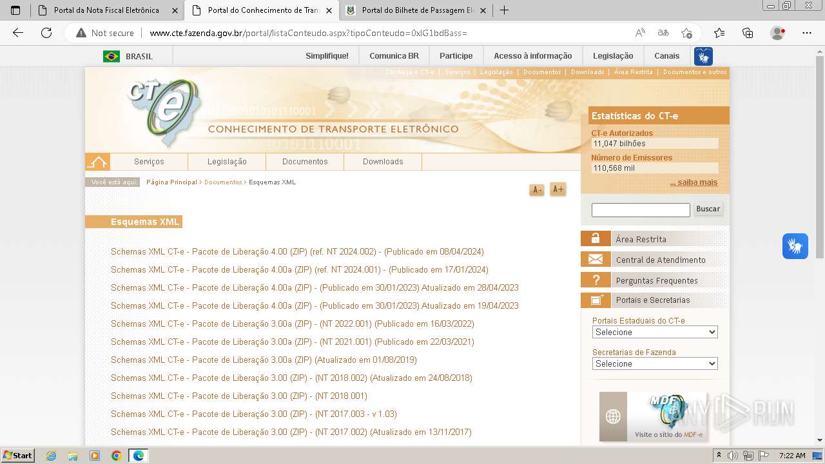Open Internet Explorer from taskbar
The width and height of the screenshot is (825, 464).
tap(51, 456)
